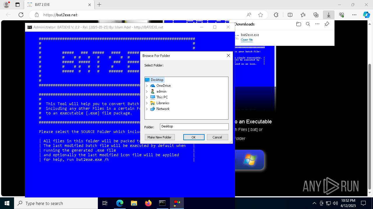Open the Windows Start menu
Screen dimensions: 373x209
(7, 203)
